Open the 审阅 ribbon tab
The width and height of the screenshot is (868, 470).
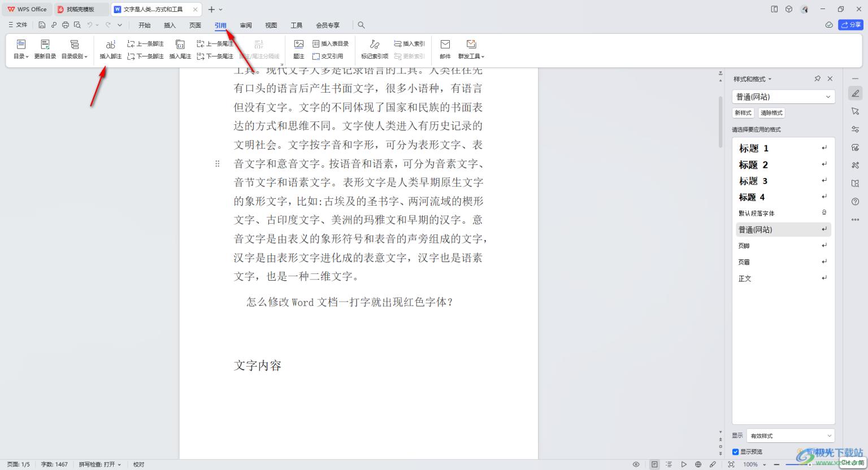point(246,25)
